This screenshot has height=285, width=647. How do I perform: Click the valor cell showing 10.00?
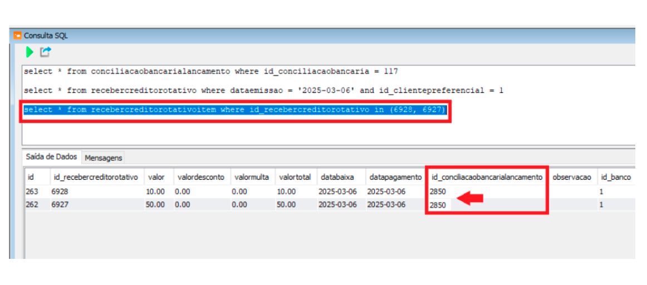point(159,191)
